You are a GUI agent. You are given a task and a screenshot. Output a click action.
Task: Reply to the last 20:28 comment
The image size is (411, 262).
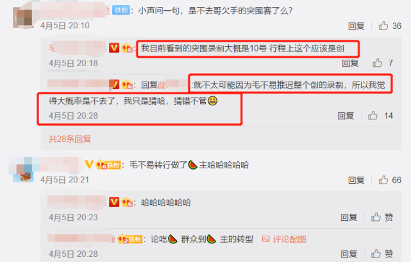pos(349,254)
